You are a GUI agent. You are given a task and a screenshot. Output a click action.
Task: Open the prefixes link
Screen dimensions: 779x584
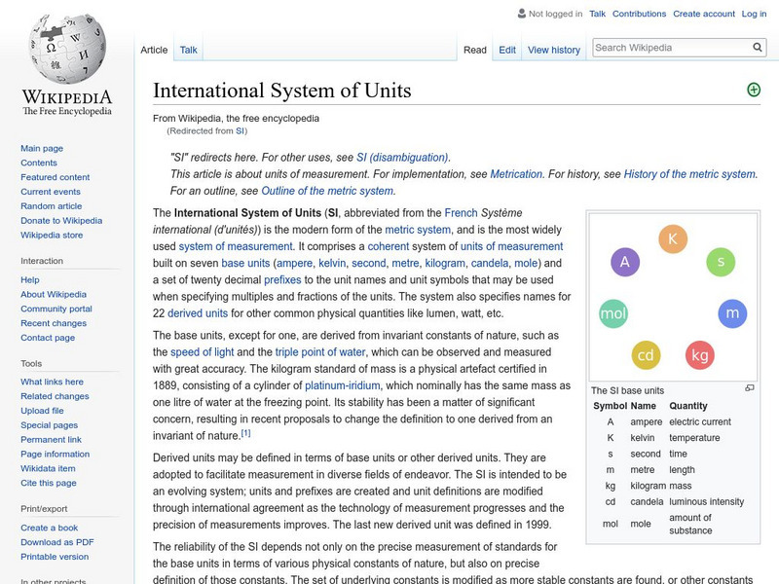[282, 280]
